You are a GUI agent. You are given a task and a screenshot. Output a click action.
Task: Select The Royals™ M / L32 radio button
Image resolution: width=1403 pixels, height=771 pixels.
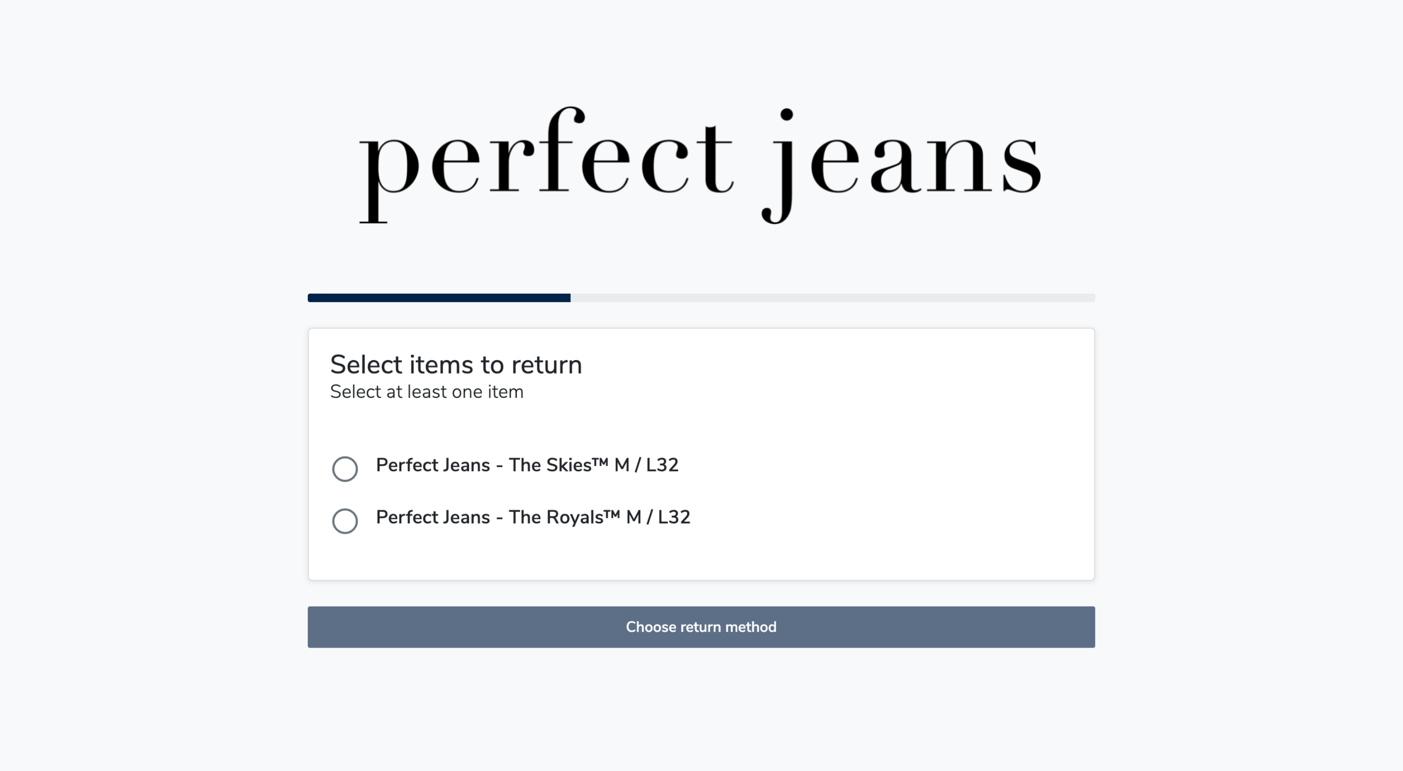345,520
